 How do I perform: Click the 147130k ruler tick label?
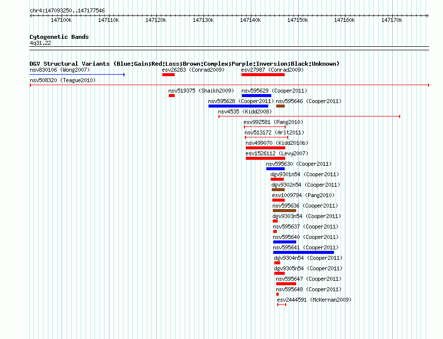(203, 20)
